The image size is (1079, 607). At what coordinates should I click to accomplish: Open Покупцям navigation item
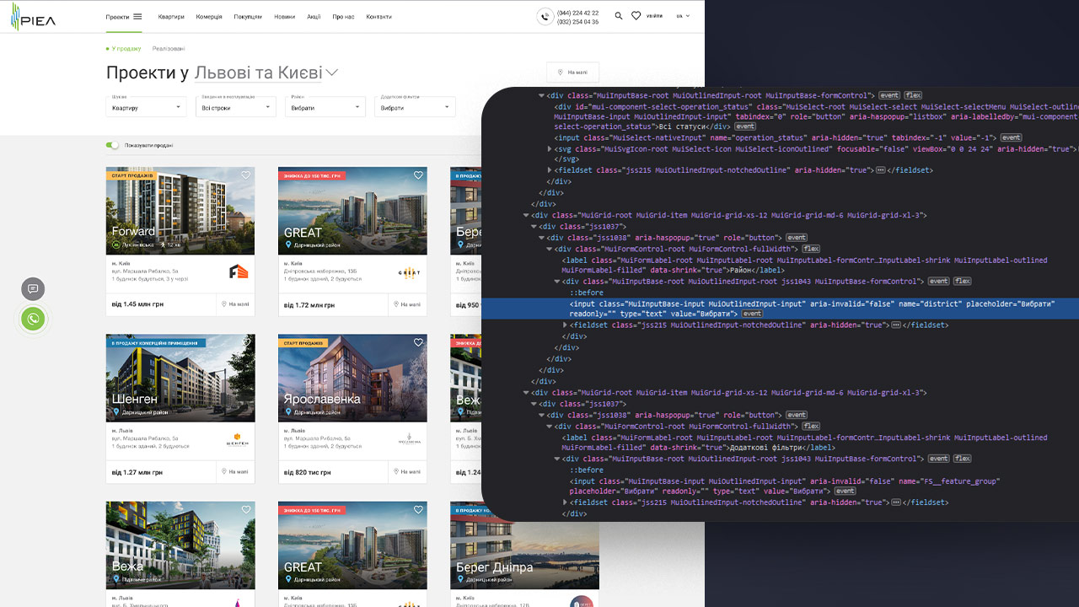[x=248, y=17]
